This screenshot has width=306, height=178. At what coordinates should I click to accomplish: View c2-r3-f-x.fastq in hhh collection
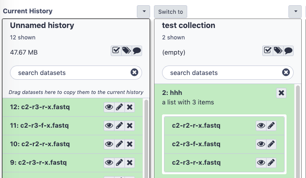[261, 144]
